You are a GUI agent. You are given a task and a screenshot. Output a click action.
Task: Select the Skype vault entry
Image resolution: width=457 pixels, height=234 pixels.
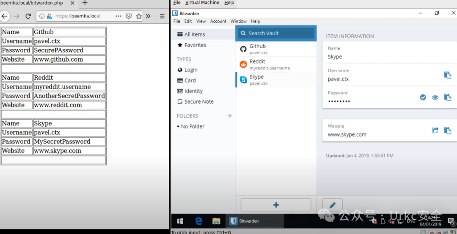276,80
